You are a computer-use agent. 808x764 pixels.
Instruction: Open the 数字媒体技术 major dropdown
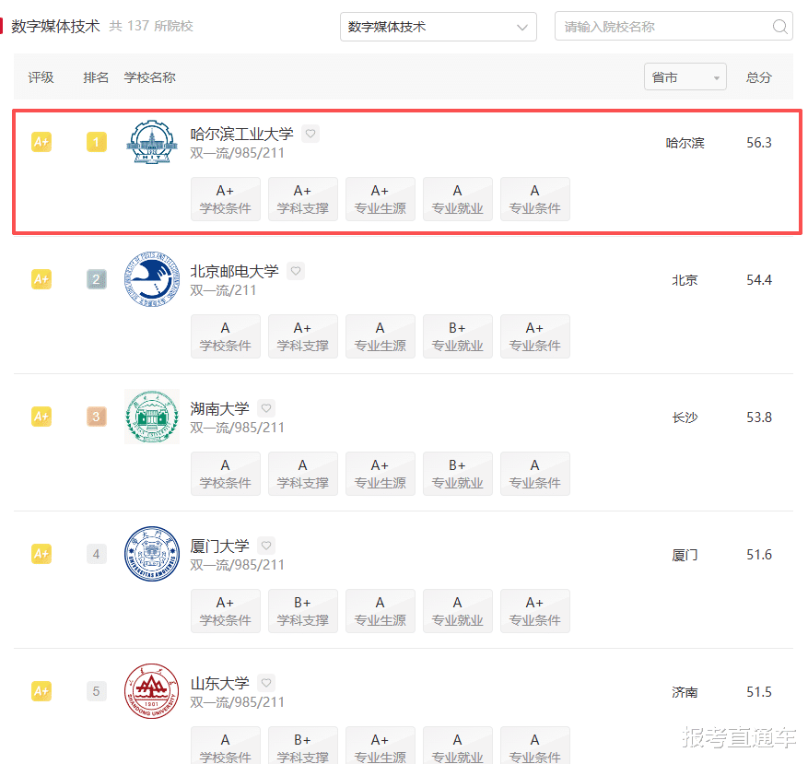tap(438, 27)
